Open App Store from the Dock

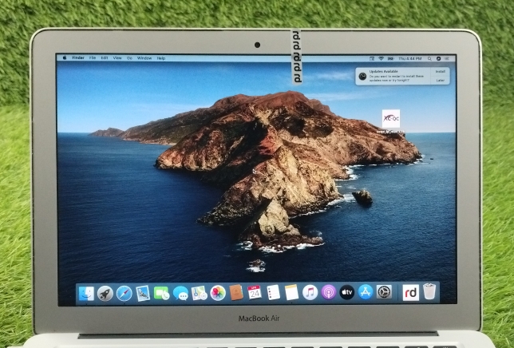pos(366,291)
